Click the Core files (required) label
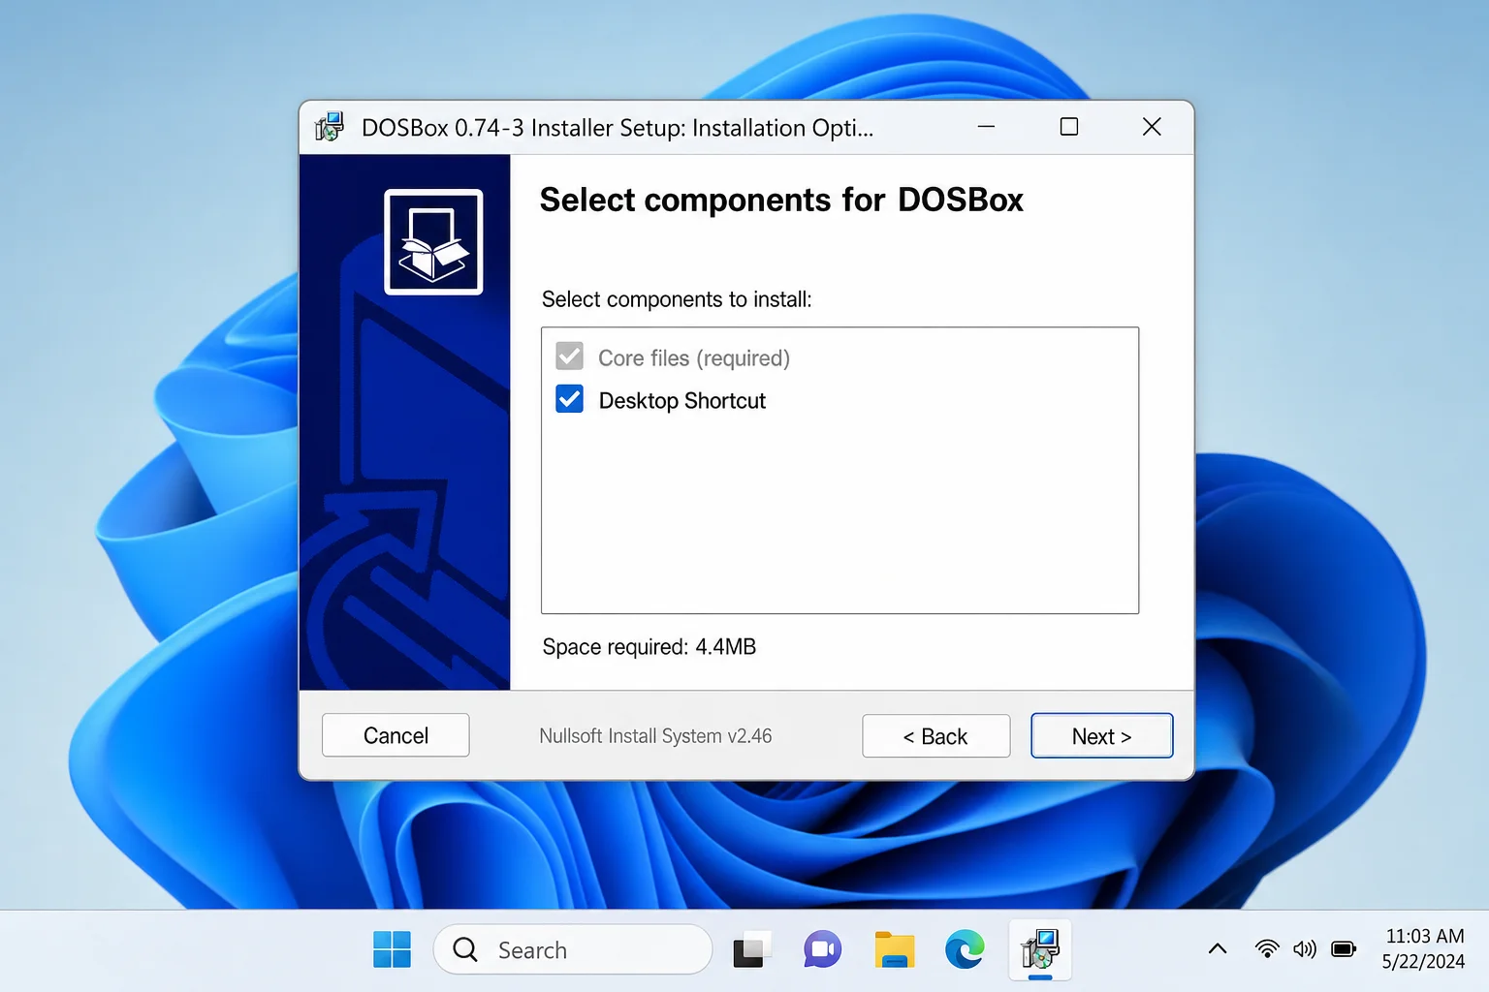The width and height of the screenshot is (1489, 992). coord(694,358)
